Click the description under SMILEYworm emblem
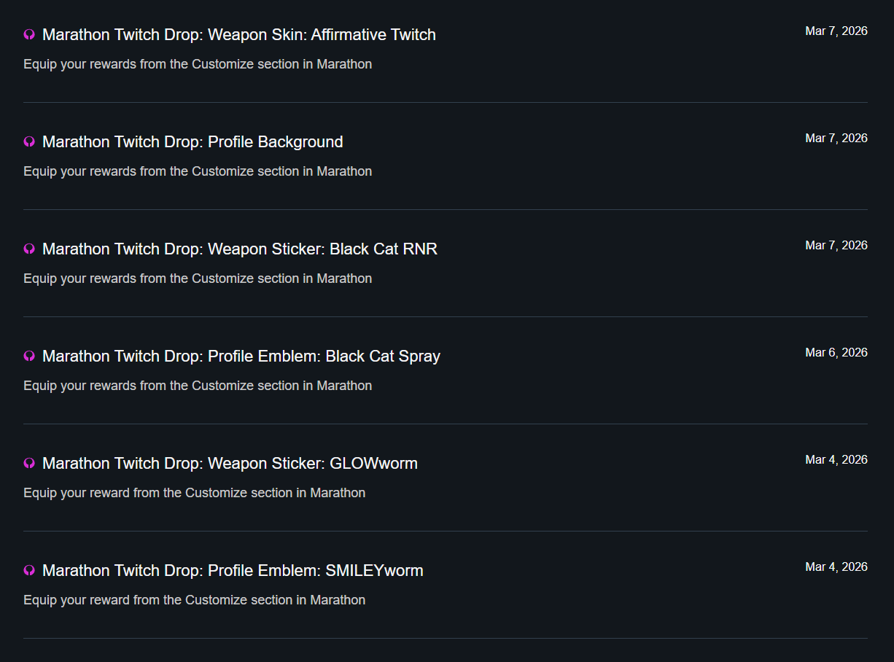Image resolution: width=894 pixels, height=662 pixels. tap(194, 600)
